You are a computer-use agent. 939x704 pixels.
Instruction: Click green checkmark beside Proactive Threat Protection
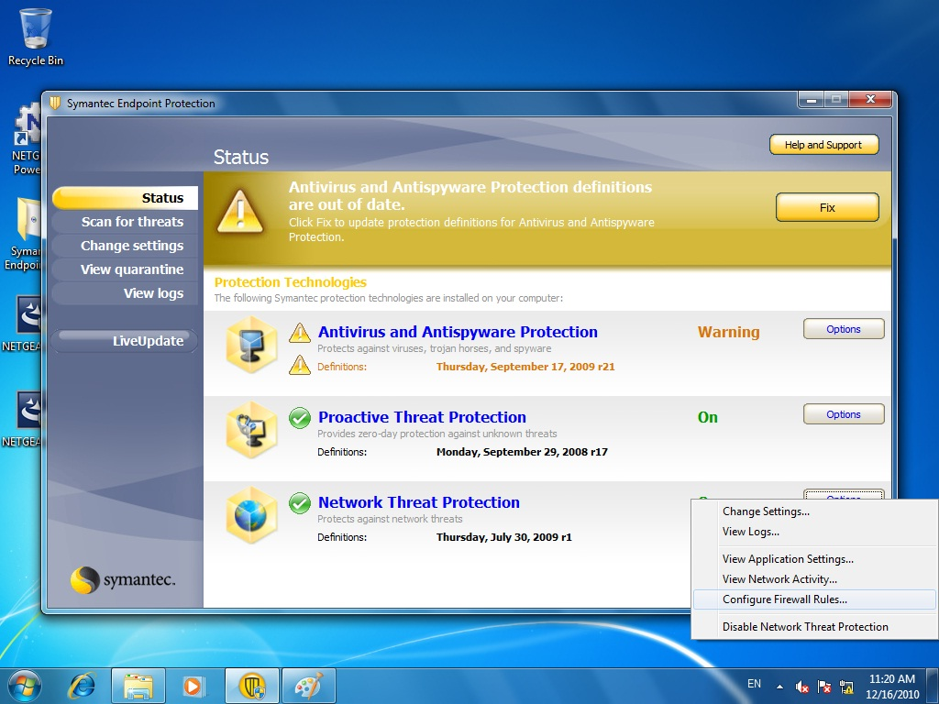[300, 418]
